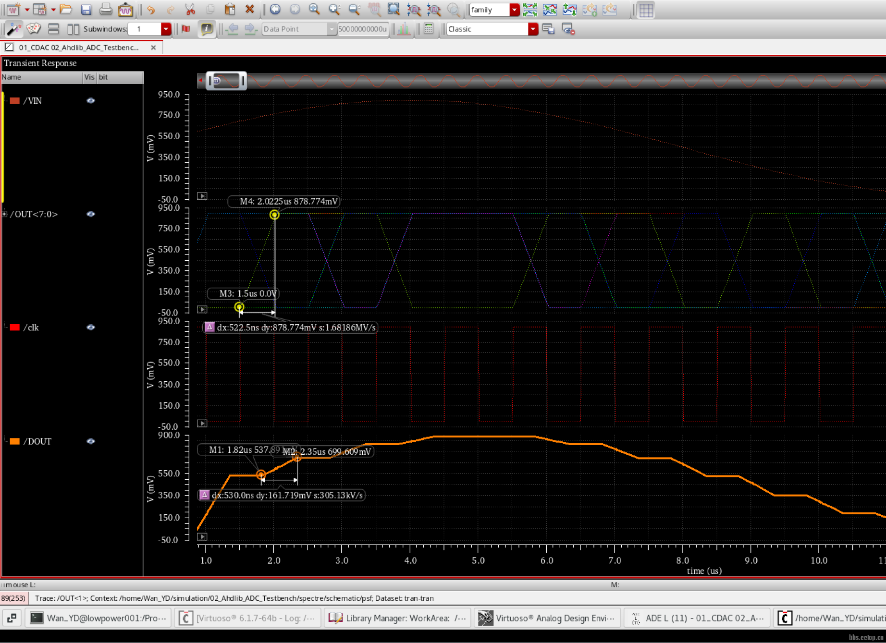
Task: Click the red flag marker icon
Action: coord(186,29)
